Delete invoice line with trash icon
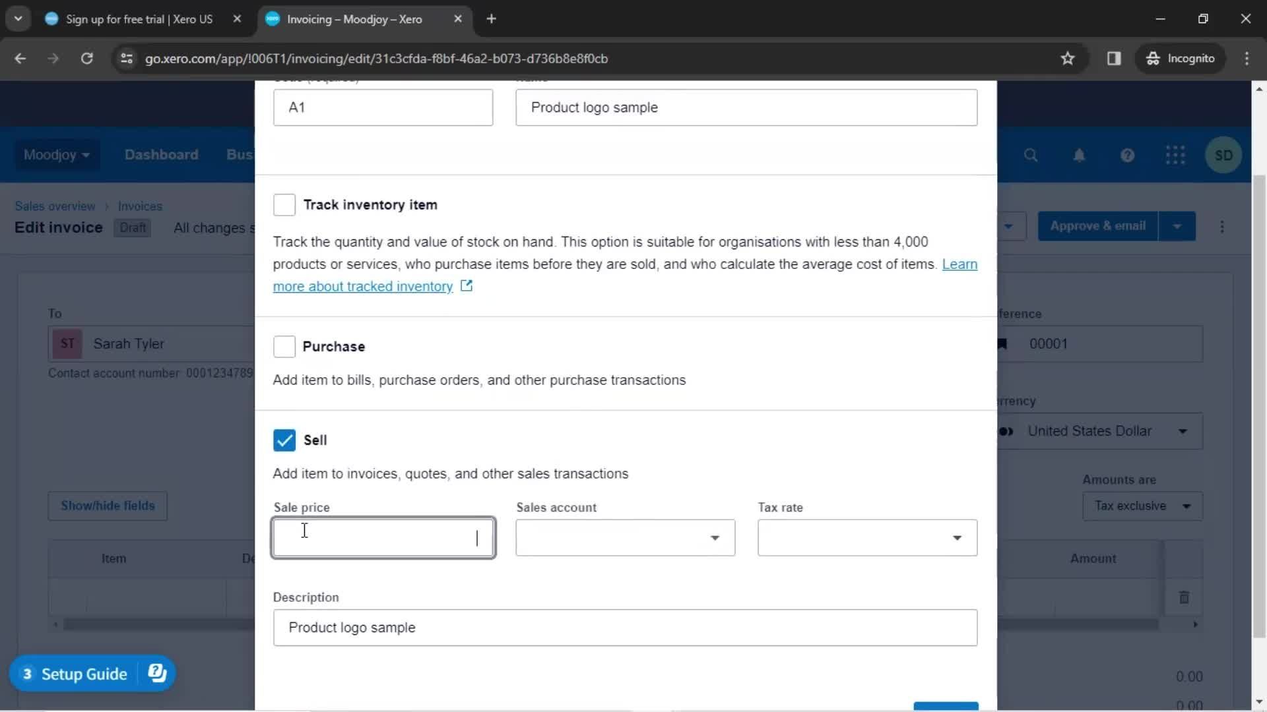Image resolution: width=1267 pixels, height=712 pixels. point(1184,597)
